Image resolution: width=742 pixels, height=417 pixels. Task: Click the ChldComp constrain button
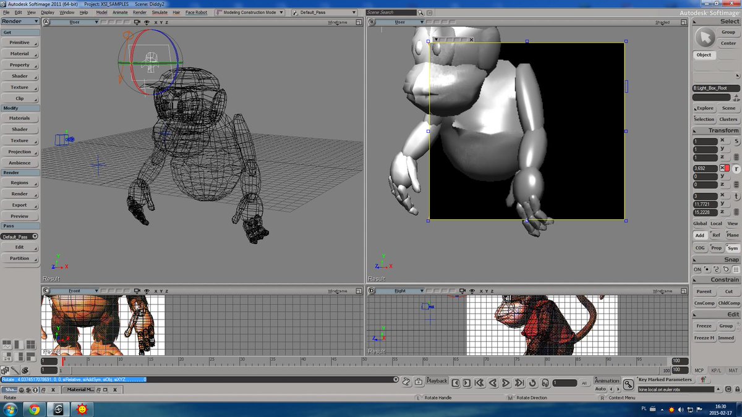(x=728, y=303)
